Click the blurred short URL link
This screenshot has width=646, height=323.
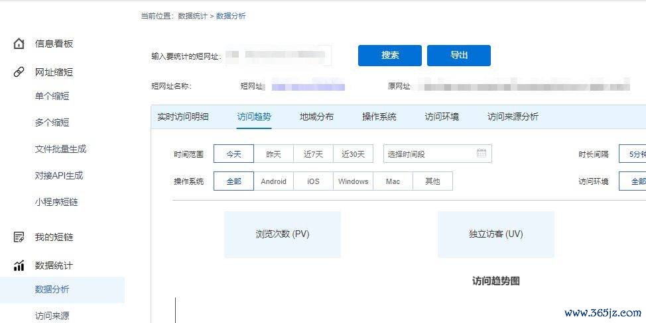(x=308, y=87)
